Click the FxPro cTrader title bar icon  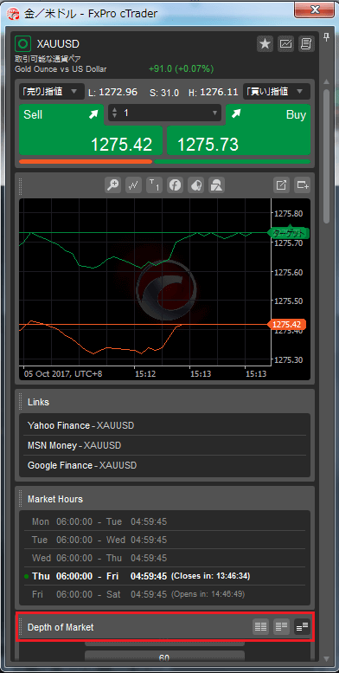pyautogui.click(x=14, y=14)
